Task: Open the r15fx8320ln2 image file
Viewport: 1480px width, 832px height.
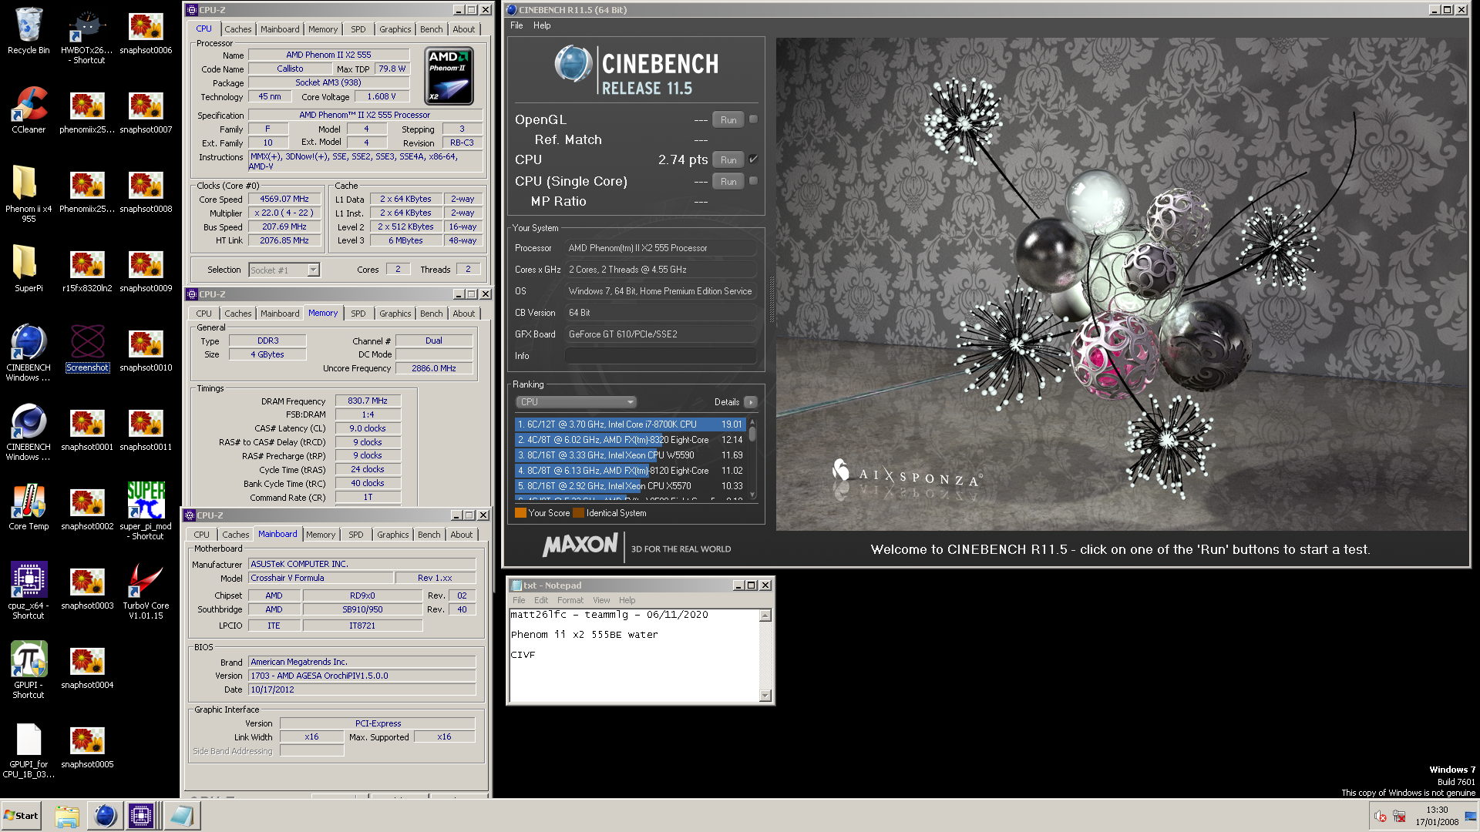Action: (x=87, y=269)
